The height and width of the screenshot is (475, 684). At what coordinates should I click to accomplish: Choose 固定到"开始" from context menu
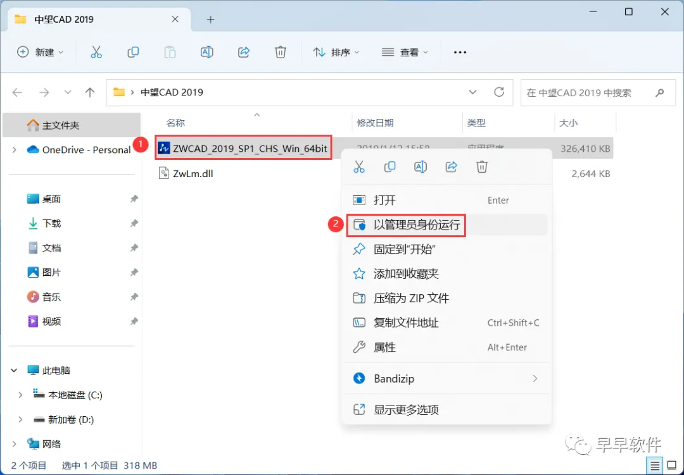446,249
